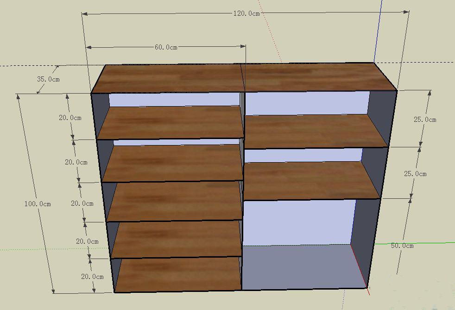Select the bottommost 20.0cm dimension label
The width and height of the screenshot is (455, 310).
pos(92,276)
